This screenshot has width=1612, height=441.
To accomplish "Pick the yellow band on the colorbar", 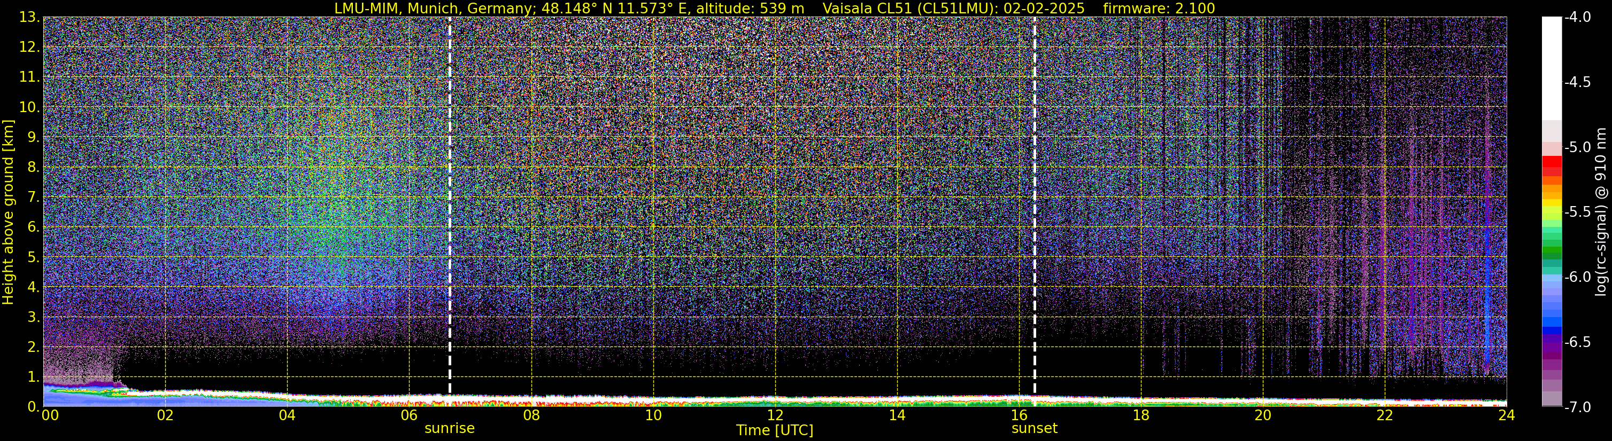I will click(x=1551, y=202).
